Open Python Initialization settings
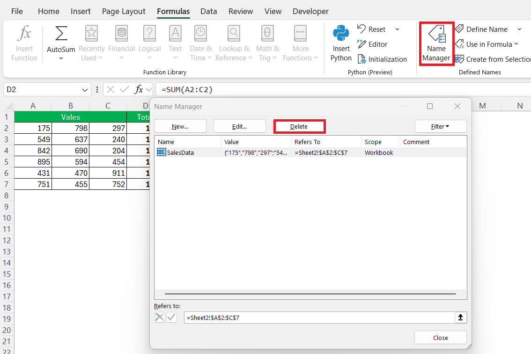 click(382, 59)
